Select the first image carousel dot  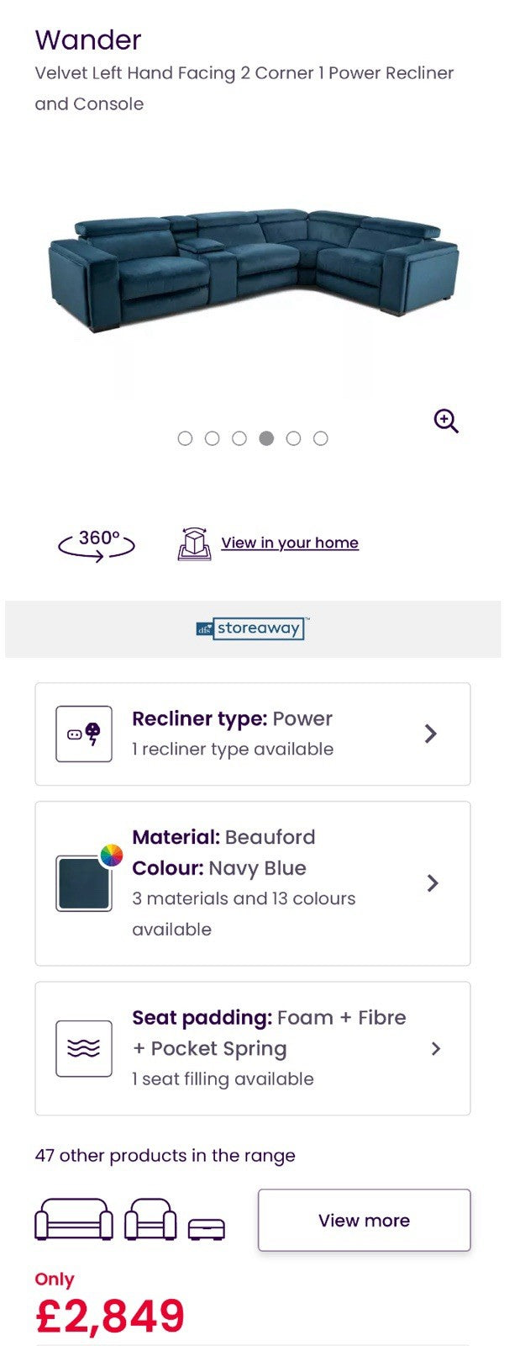click(x=186, y=438)
